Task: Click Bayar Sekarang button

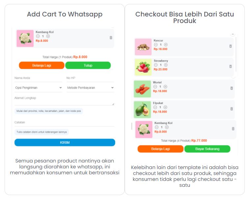Action: [x=207, y=149]
